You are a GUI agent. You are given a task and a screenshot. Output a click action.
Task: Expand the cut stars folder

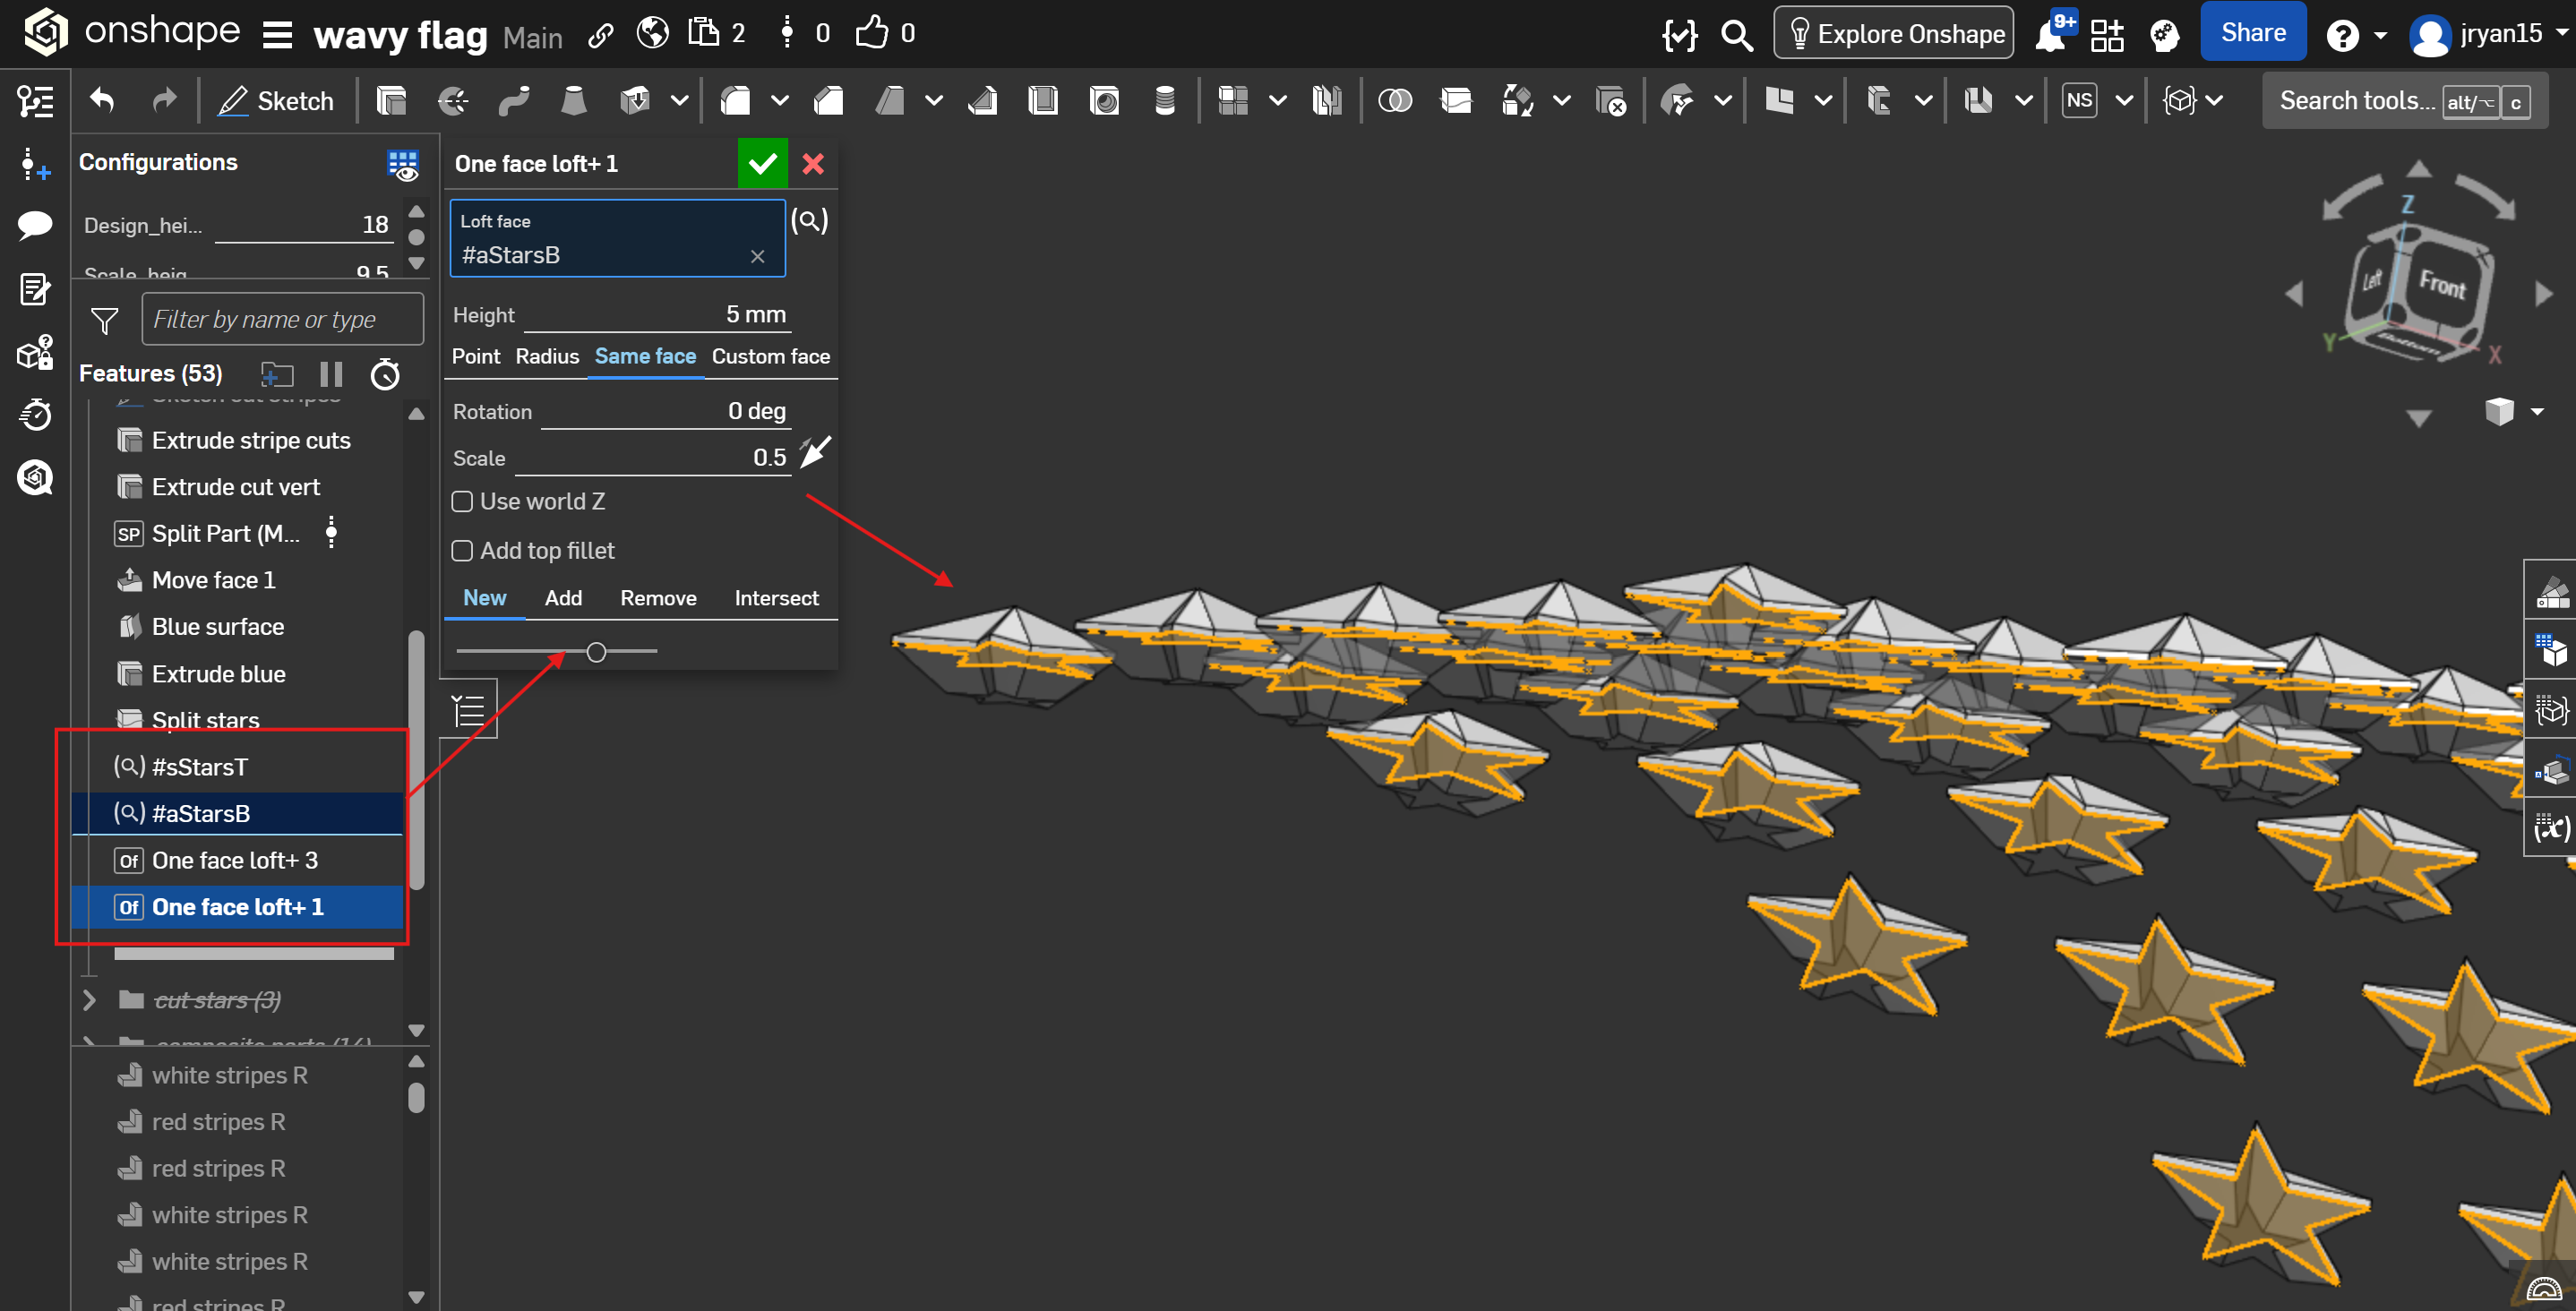tap(89, 1000)
